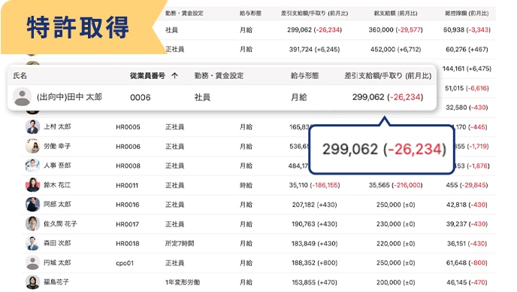The height and width of the screenshot is (292, 517).
Task: Click net pay 153,855 (+470)
Action: pyautogui.click(x=314, y=282)
